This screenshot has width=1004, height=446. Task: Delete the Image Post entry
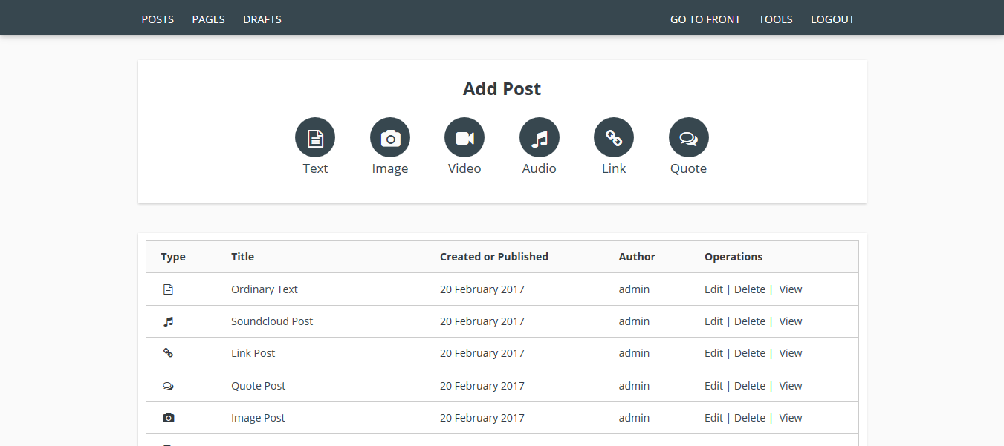click(749, 418)
